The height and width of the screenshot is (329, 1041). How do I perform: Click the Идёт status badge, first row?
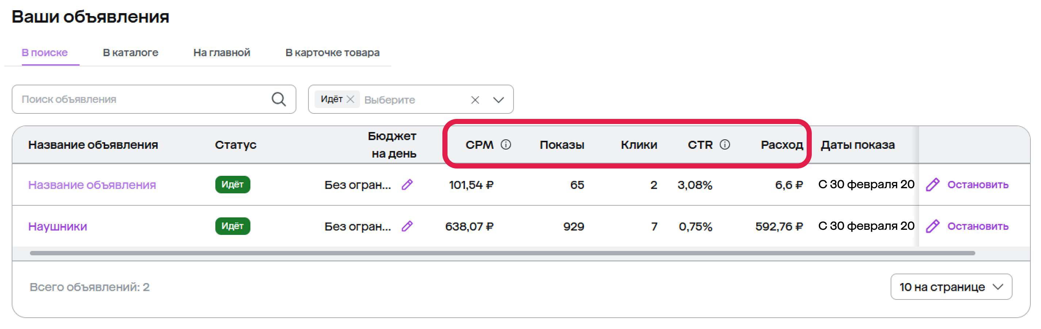233,185
